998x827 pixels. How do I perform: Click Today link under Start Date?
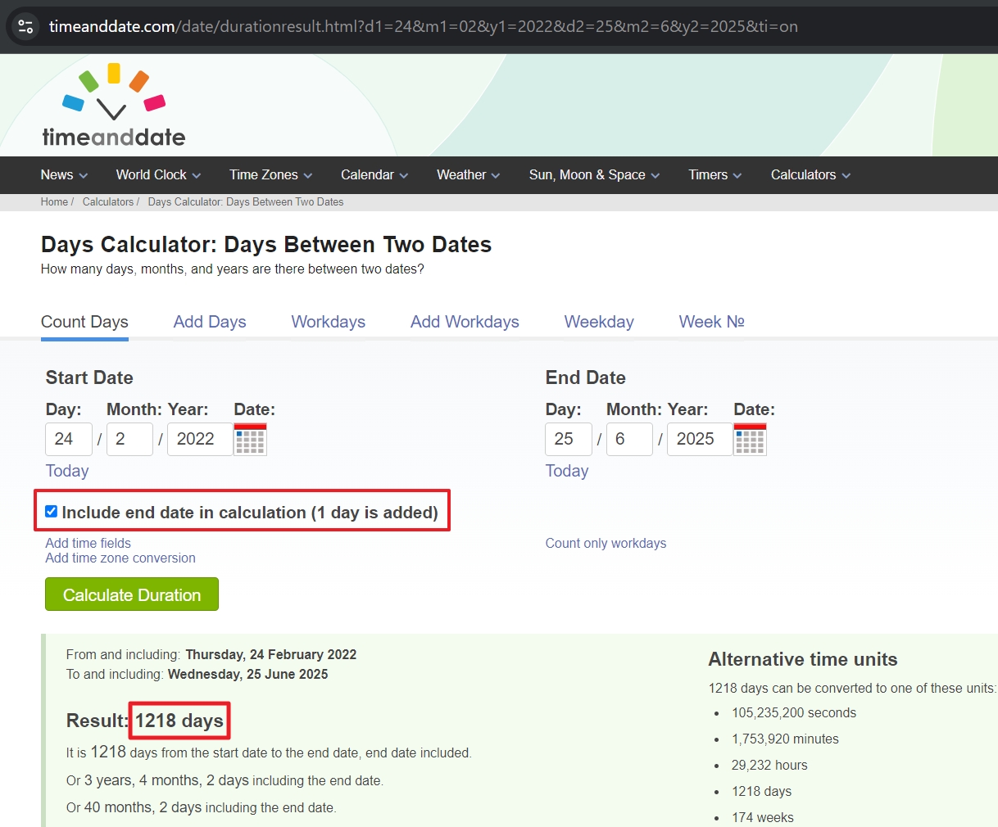point(67,471)
